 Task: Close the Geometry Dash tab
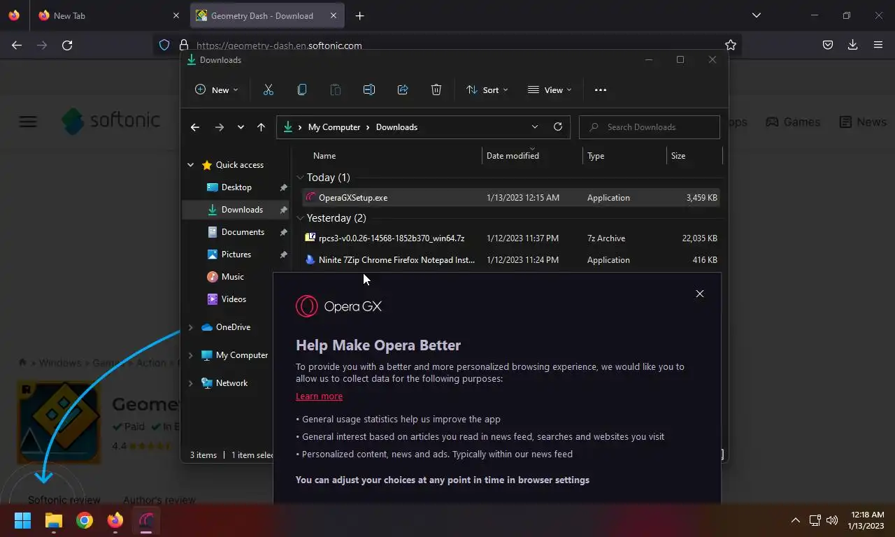pyautogui.click(x=334, y=15)
